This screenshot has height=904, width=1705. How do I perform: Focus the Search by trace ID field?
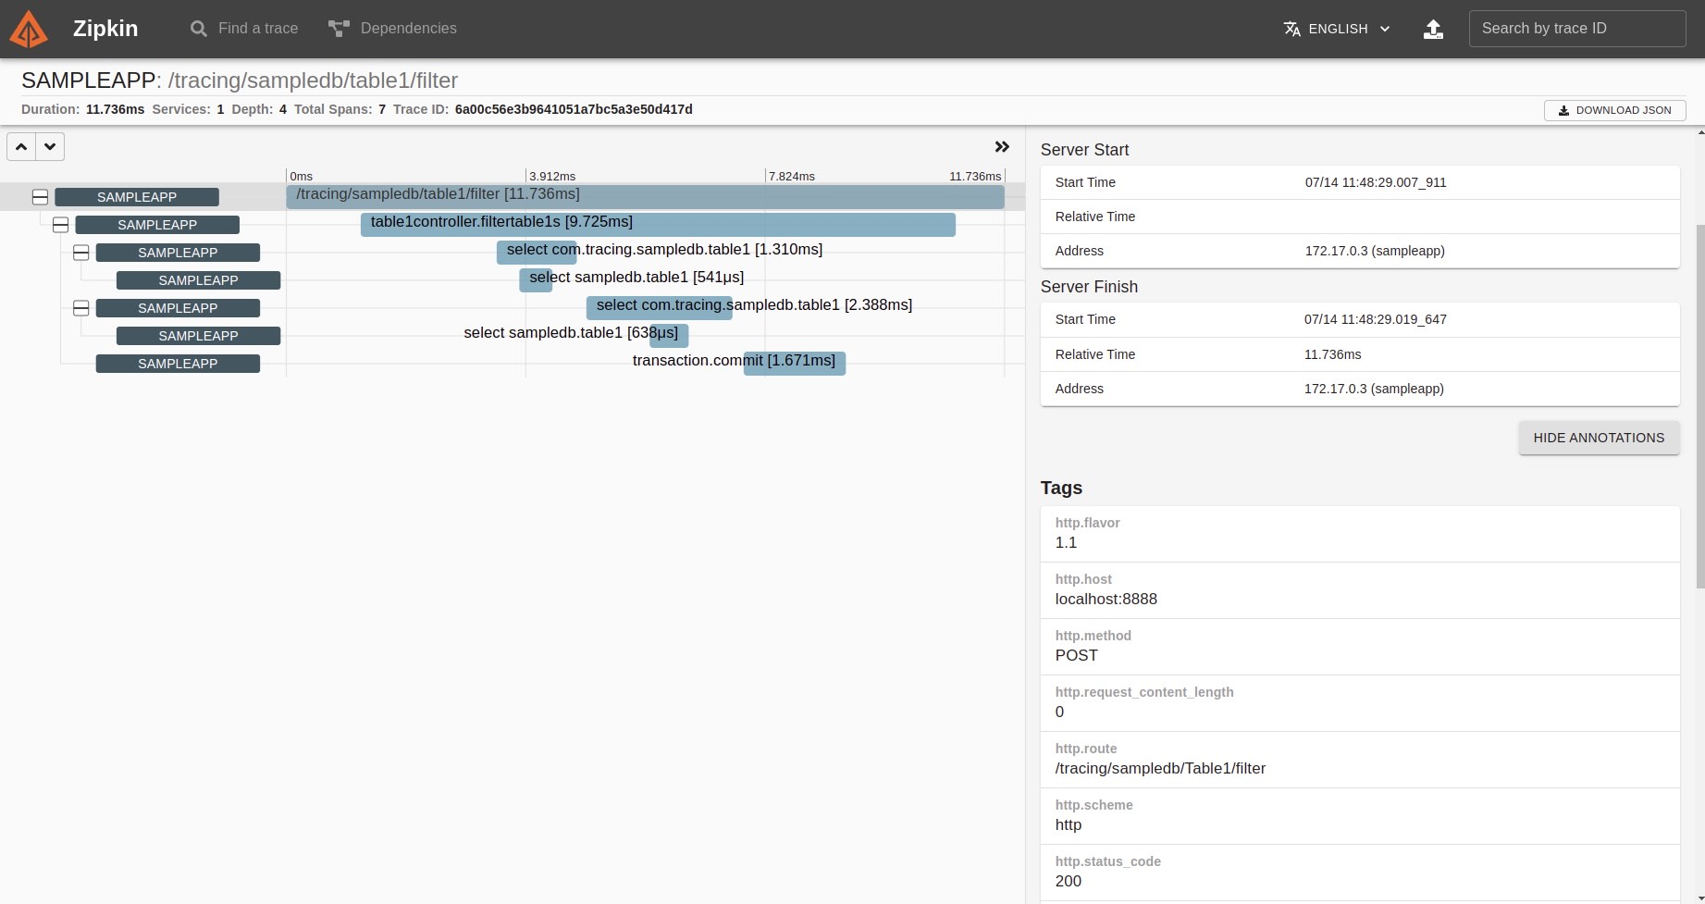pyautogui.click(x=1576, y=29)
